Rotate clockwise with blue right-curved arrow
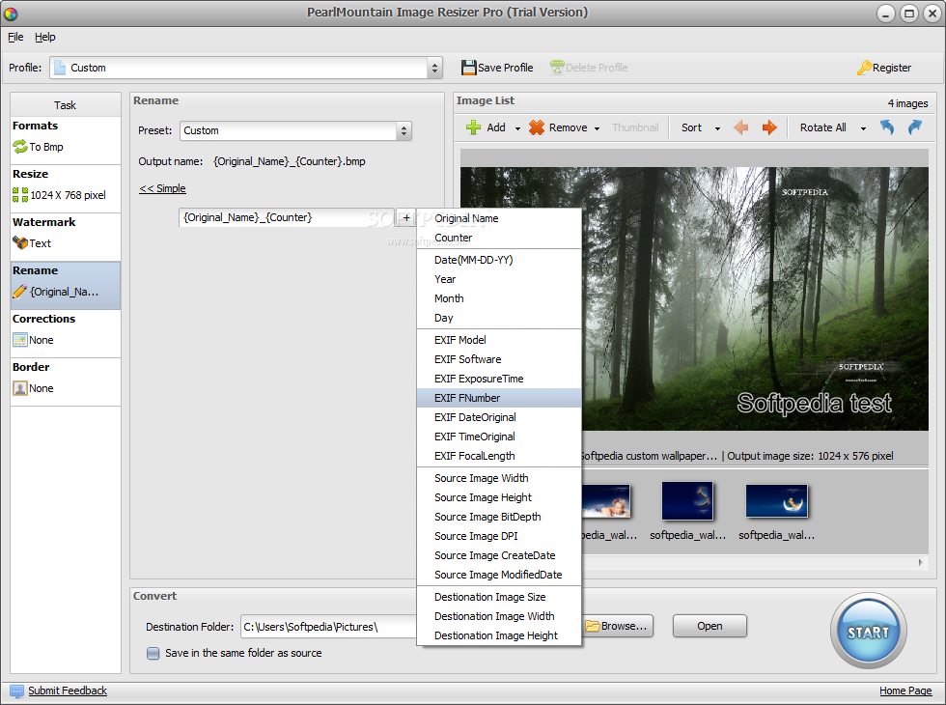 click(x=915, y=127)
